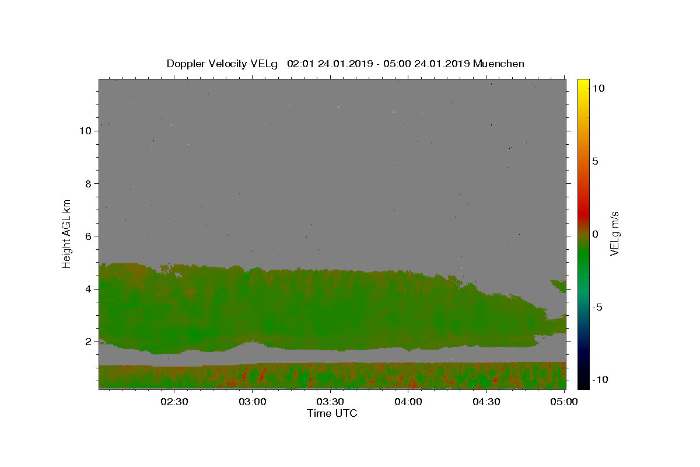
Task: Click the start time '02:01 24.01.2019' in title
Action: 330,64
